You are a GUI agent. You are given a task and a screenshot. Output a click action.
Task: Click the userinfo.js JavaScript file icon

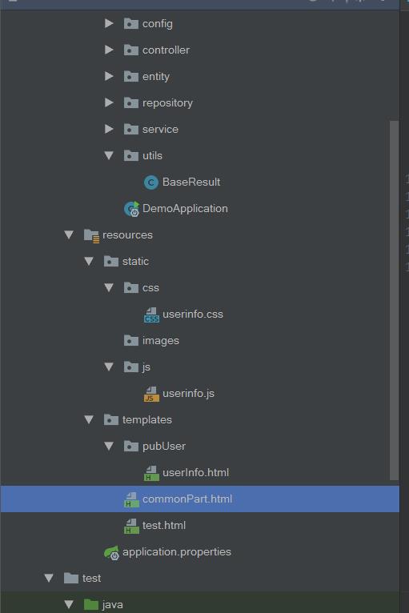point(151,394)
